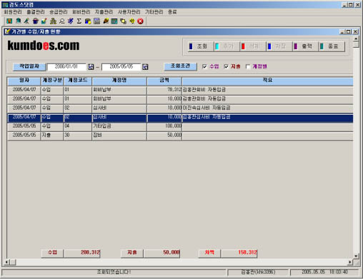Viewport: 363px width, 280px height.
Task: Click the 계정명 column header
Action: pyautogui.click(x=119, y=81)
